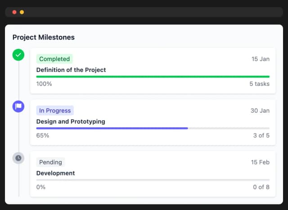
Task: Click the red window close dot
Action: (x=14, y=12)
